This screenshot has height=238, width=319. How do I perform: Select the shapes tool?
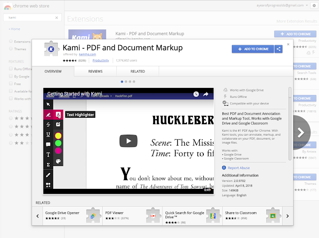(x=48, y=185)
